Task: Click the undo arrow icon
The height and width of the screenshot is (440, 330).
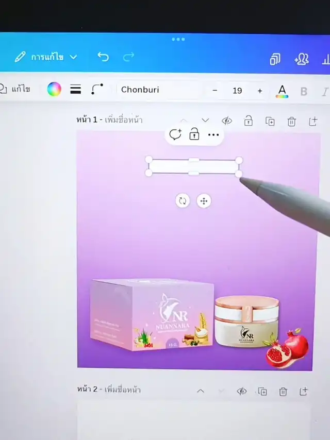Action: point(103,57)
